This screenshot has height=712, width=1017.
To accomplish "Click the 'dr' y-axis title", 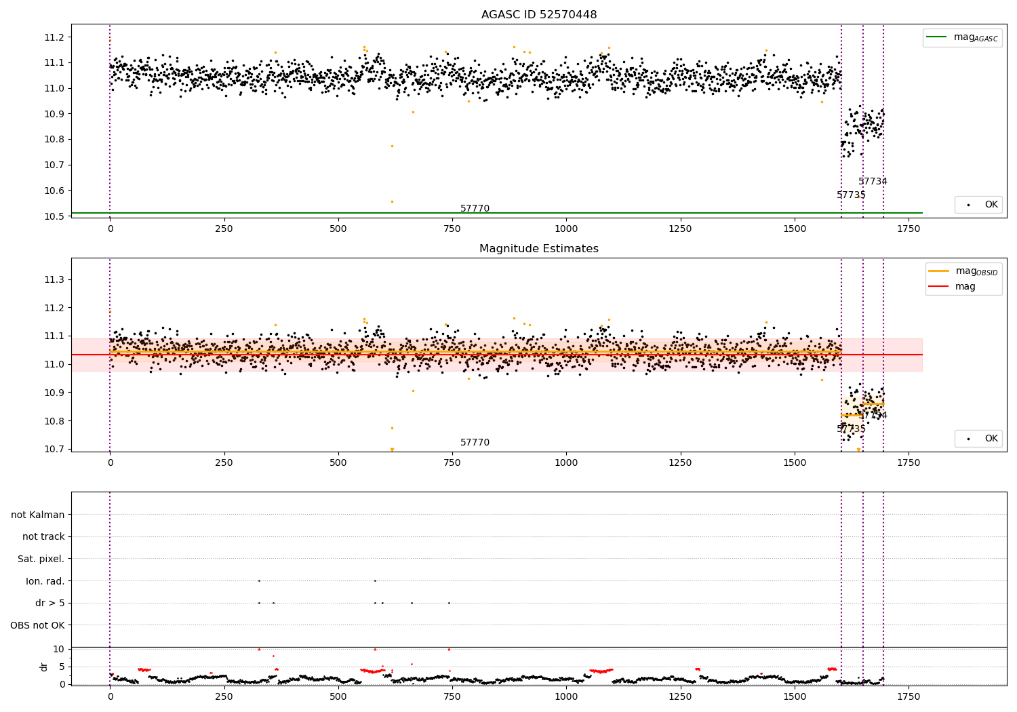I will coord(44,667).
